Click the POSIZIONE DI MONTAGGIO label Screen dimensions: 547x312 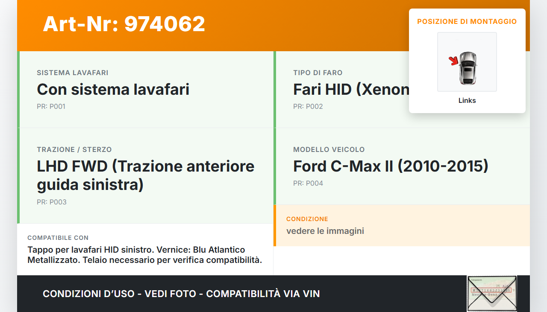[467, 21]
